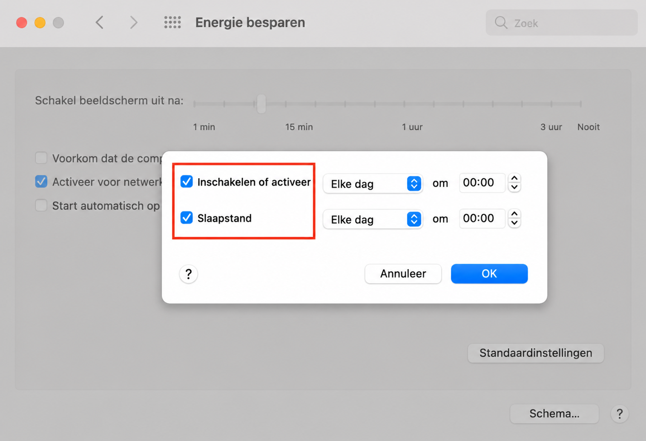Minimize window with yellow button
The height and width of the screenshot is (441, 646).
point(40,23)
